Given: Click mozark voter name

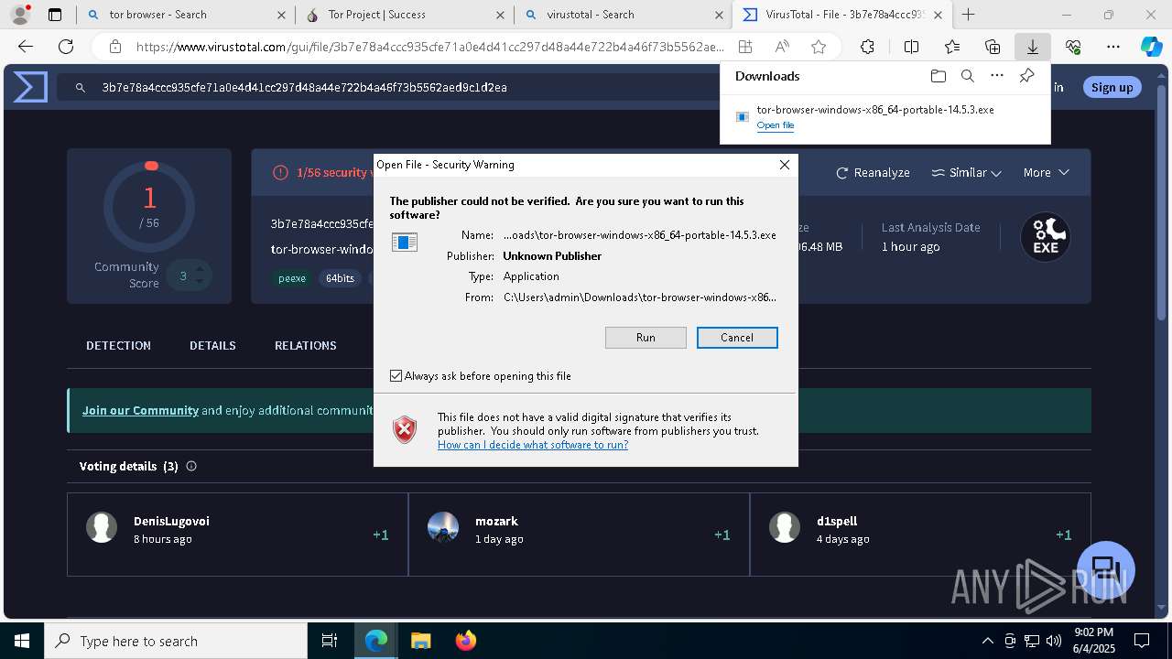Looking at the screenshot, I should coord(496,521).
